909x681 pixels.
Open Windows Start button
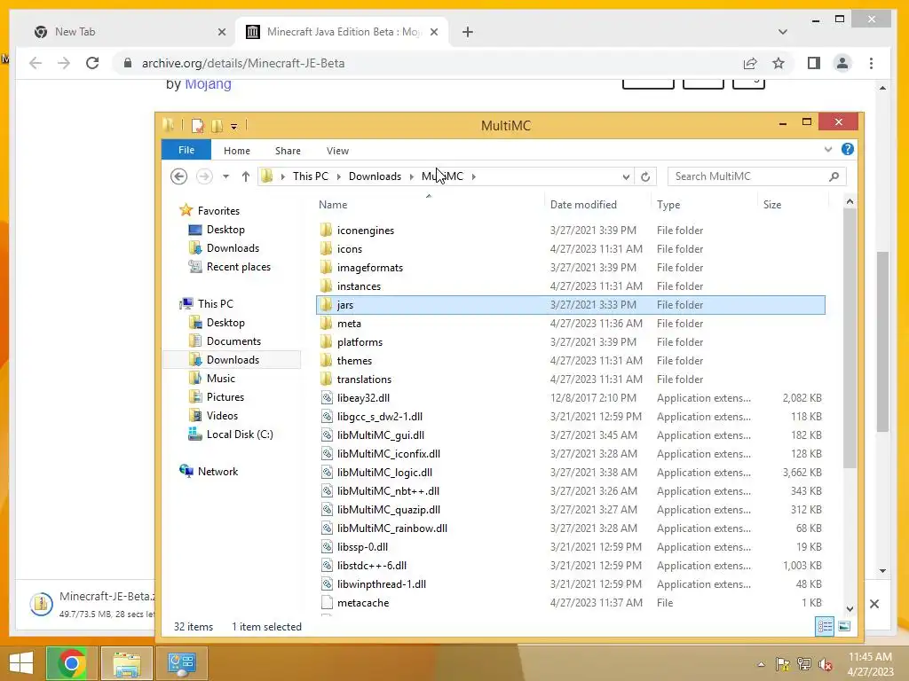tap(21, 663)
